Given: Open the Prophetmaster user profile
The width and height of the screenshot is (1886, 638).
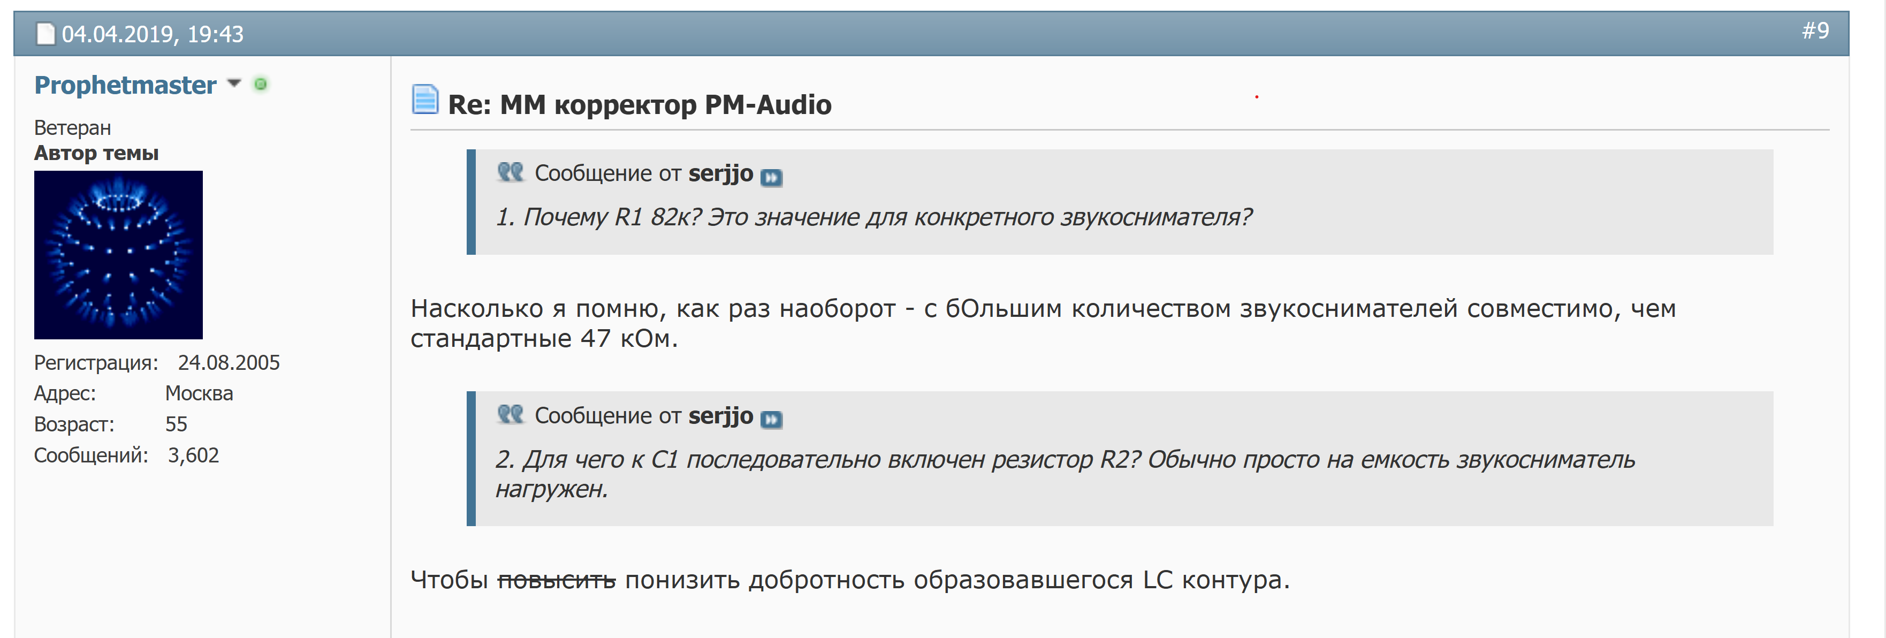Looking at the screenshot, I should [x=125, y=85].
